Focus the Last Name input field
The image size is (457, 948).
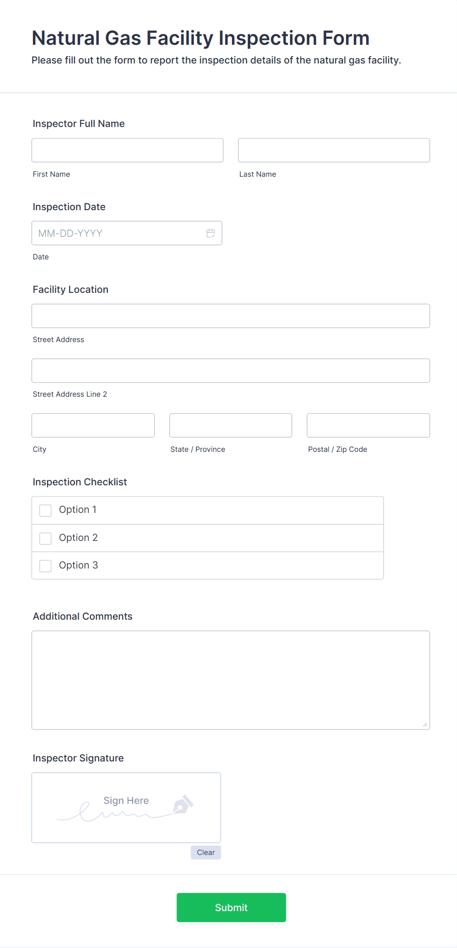(334, 150)
